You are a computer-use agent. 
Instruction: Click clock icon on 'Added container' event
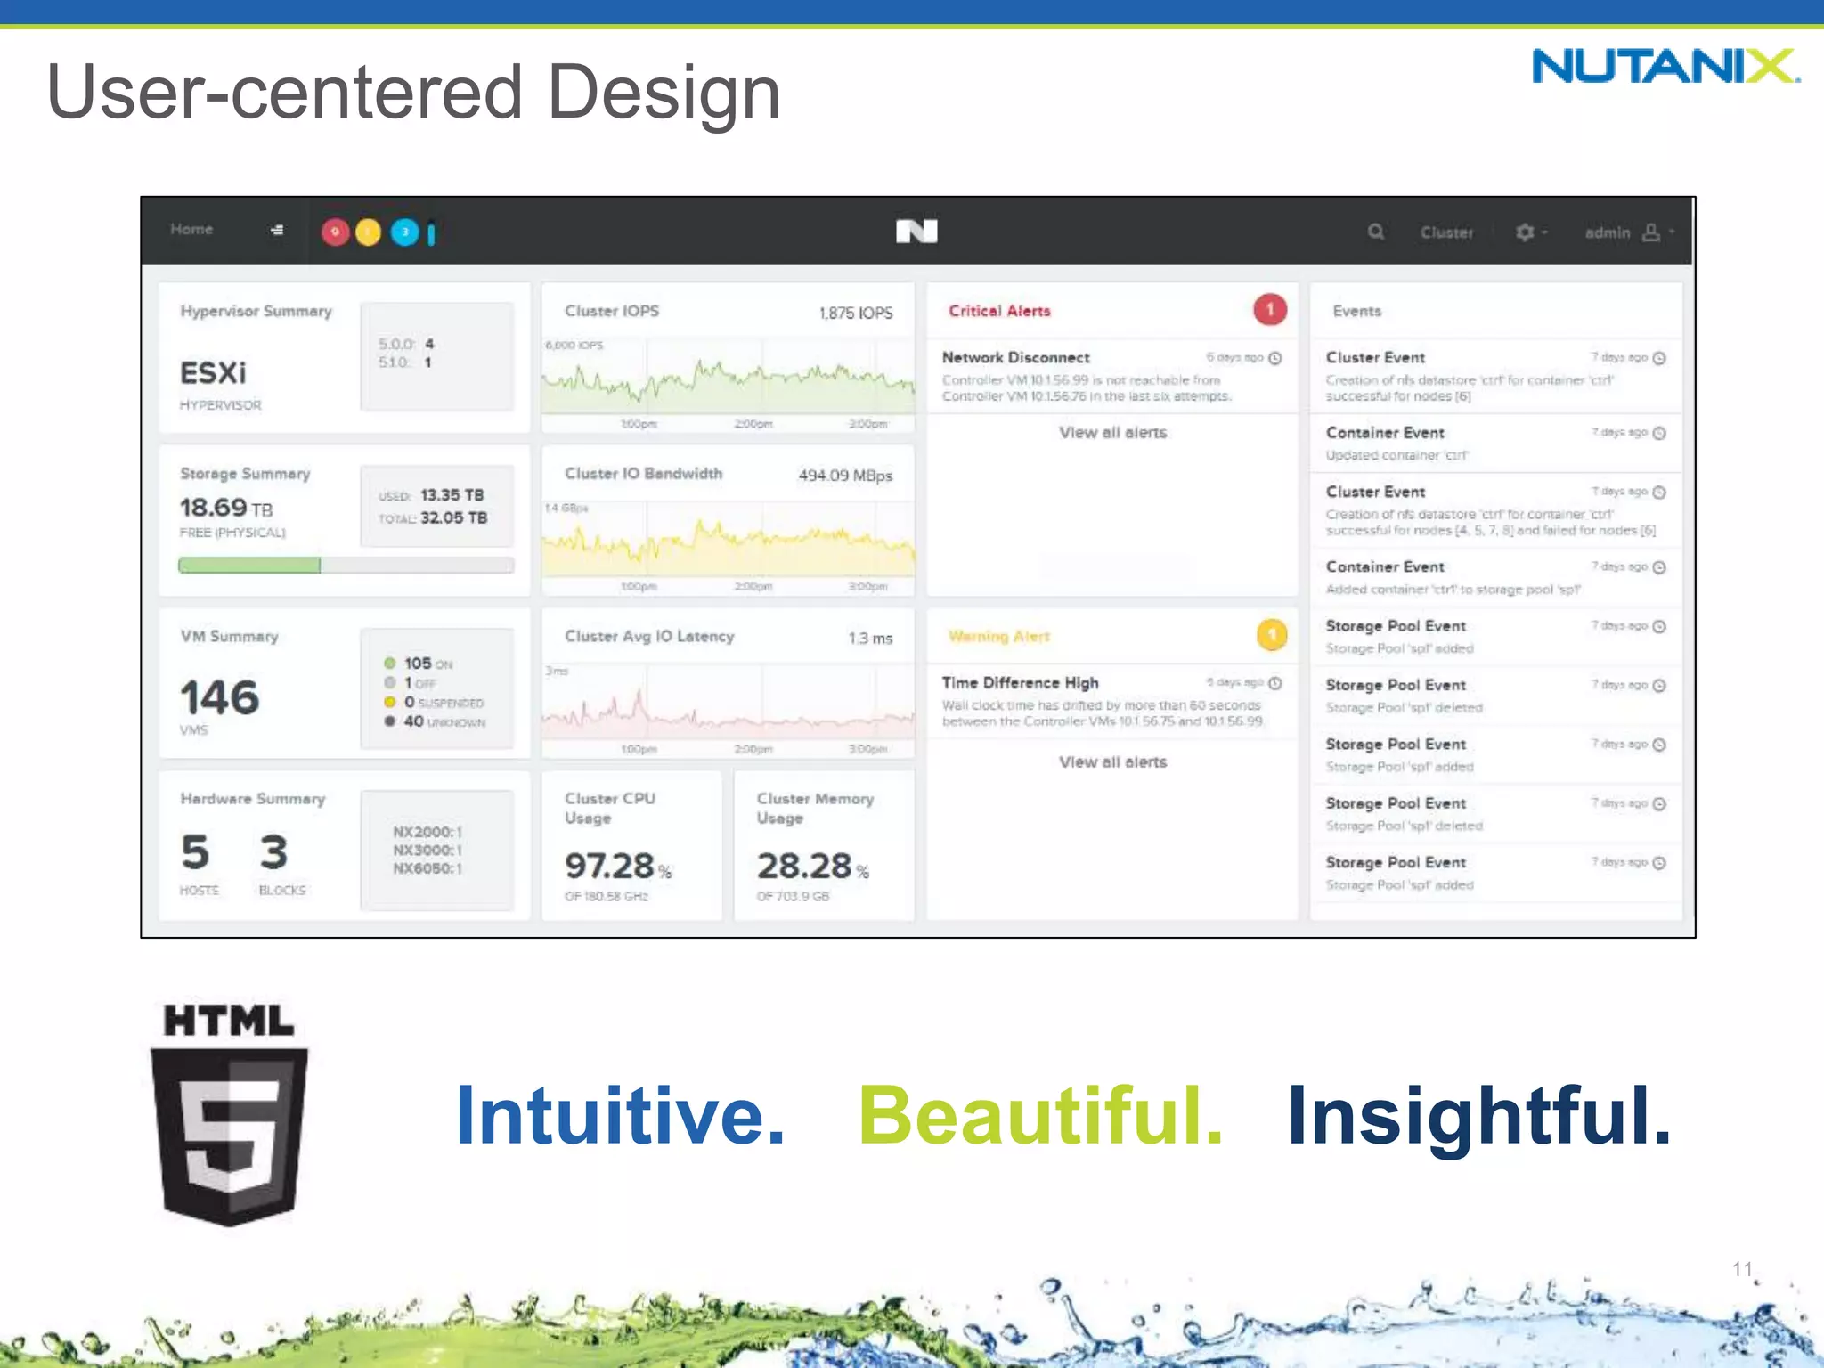point(1659,567)
